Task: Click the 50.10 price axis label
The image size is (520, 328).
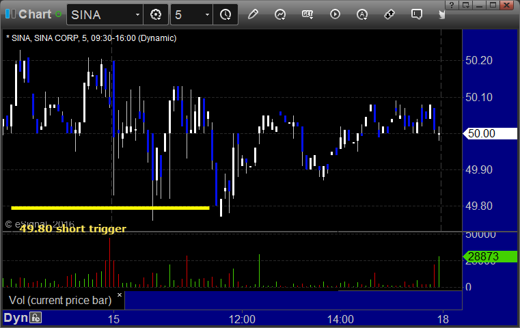Action: pos(479,97)
